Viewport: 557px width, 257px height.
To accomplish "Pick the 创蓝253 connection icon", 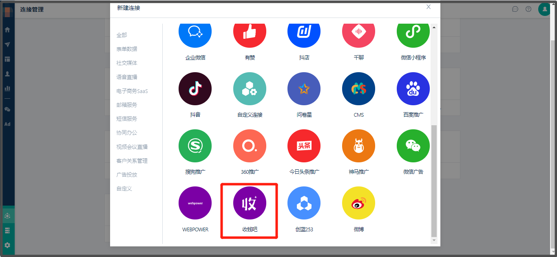I will 304,203.
